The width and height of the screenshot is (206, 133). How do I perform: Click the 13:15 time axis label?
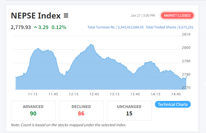click(x=115, y=94)
